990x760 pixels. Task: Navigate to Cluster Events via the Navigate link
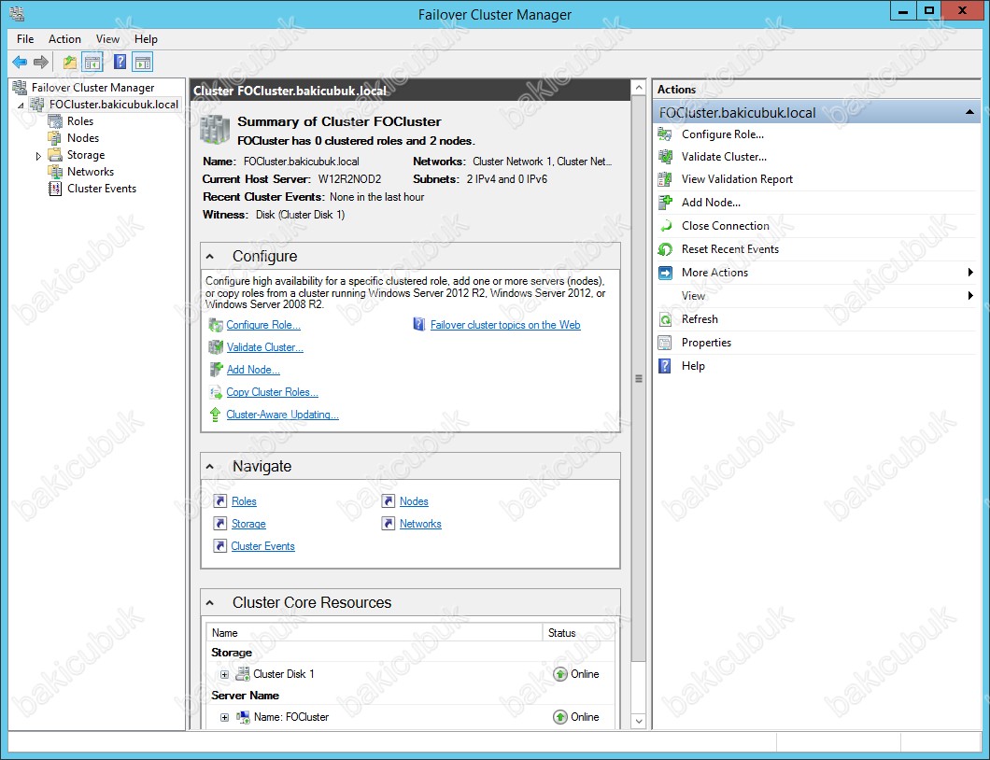tap(262, 546)
